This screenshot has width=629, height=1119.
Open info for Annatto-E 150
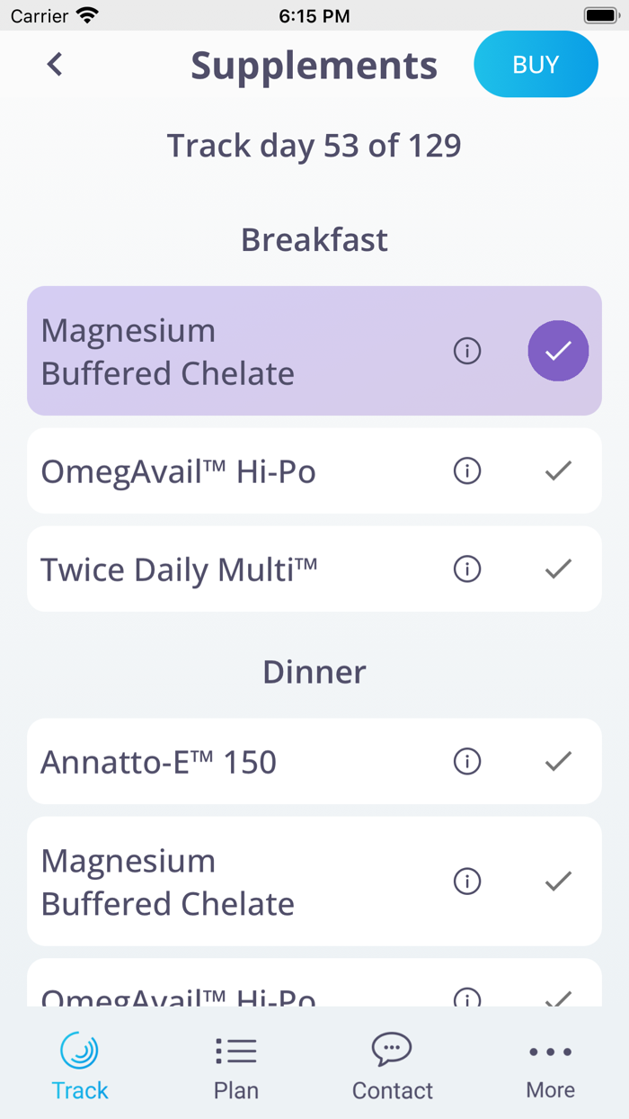point(467,761)
